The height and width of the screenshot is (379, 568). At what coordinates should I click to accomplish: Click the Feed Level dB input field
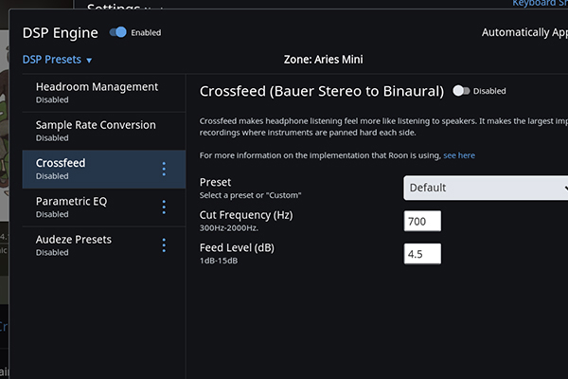pos(422,254)
